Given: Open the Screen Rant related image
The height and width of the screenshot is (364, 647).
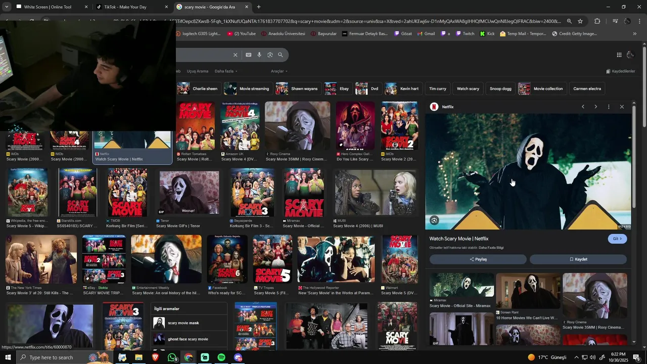Looking at the screenshot, I should pos(528,291).
